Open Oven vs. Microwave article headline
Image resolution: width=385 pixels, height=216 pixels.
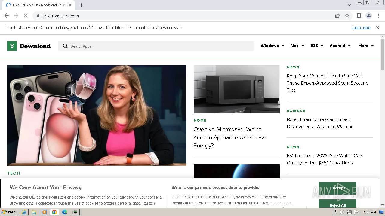coord(229,137)
